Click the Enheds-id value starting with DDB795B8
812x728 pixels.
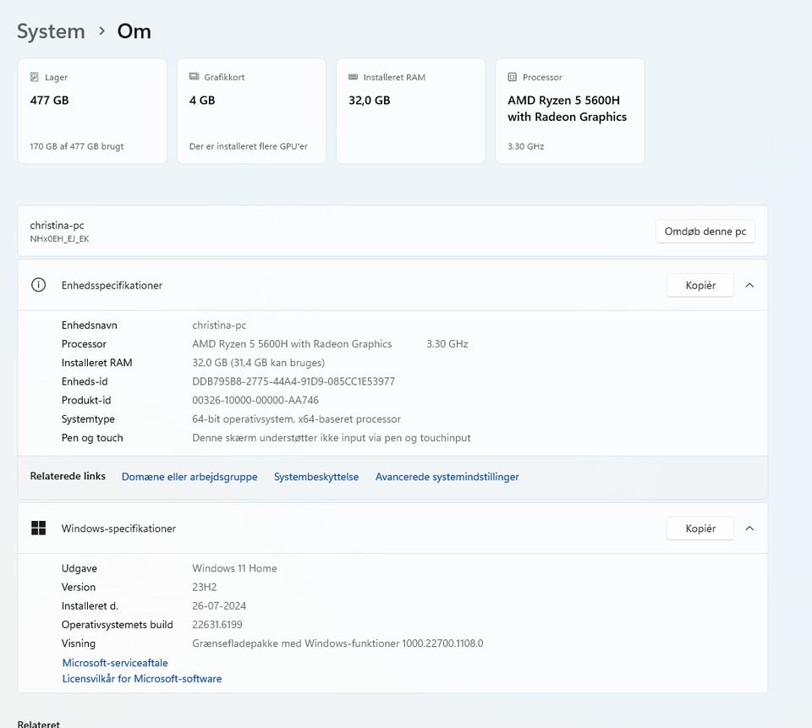pos(294,381)
